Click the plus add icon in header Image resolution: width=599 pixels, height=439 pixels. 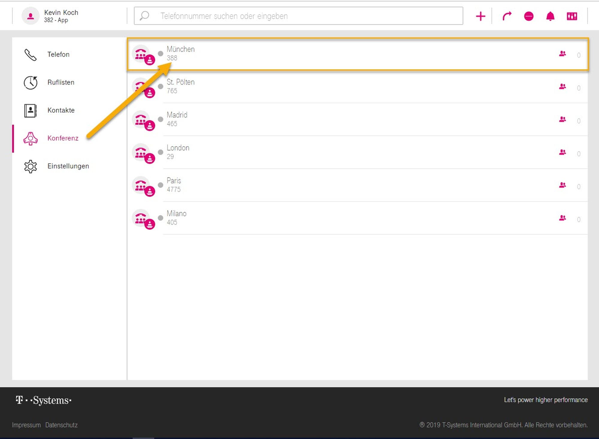coord(480,16)
